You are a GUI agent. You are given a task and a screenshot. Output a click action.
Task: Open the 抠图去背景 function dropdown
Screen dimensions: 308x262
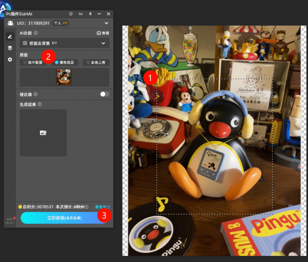tap(65, 43)
